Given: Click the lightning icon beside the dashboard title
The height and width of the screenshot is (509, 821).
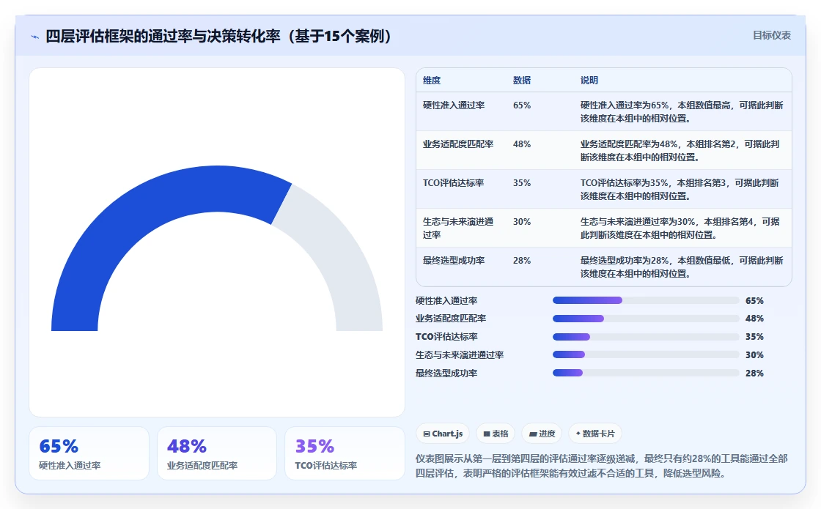Looking at the screenshot, I should pos(35,37).
